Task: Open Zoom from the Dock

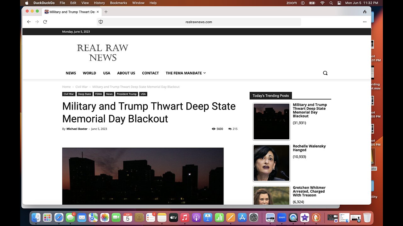Action: [282, 217]
